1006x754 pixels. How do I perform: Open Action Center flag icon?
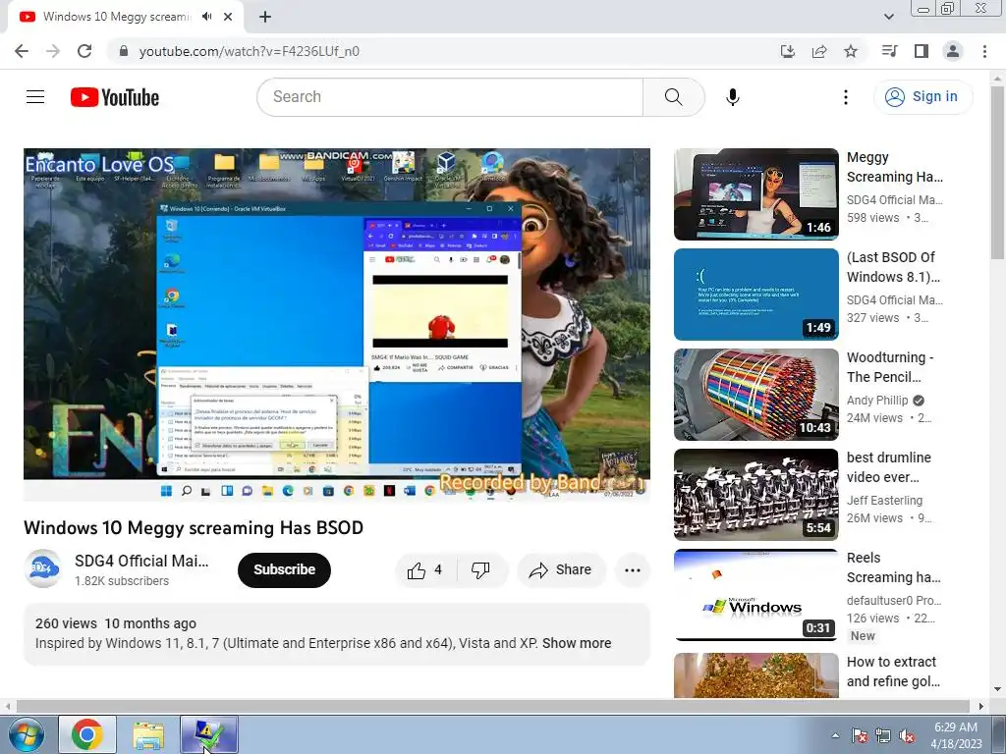(x=860, y=735)
